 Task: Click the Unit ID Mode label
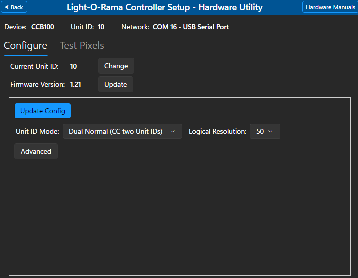[x=37, y=132]
